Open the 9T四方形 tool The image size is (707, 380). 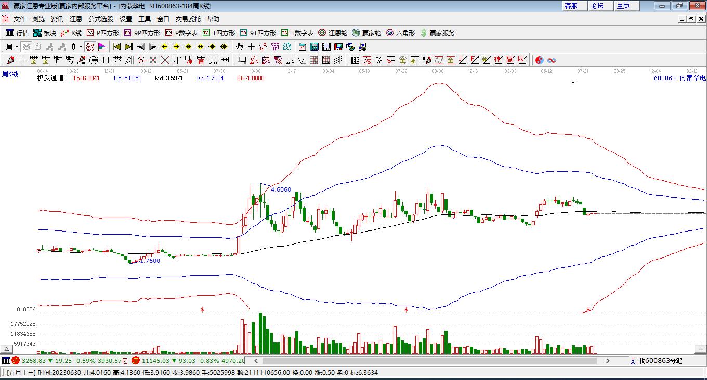[x=258, y=33]
